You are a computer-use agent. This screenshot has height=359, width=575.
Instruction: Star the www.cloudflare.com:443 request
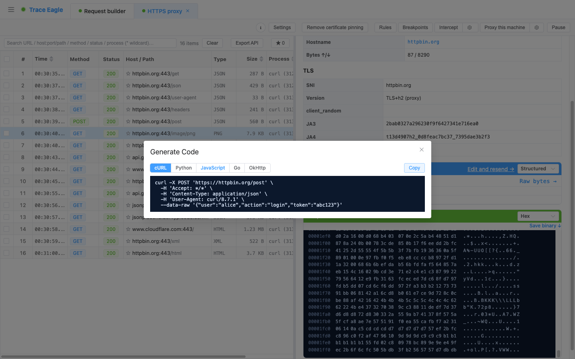point(128,229)
